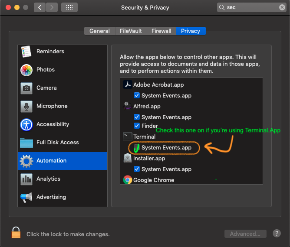Select 'Microphone' label in privacy list
Image resolution: width=290 pixels, height=247 pixels.
point(52,106)
